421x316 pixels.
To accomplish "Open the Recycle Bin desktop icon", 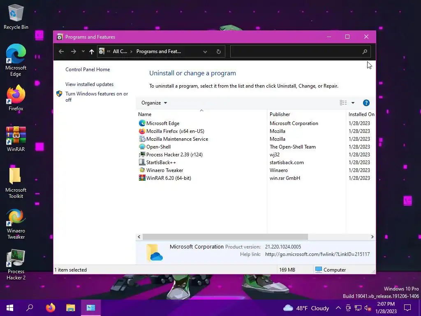I will 16,16.
